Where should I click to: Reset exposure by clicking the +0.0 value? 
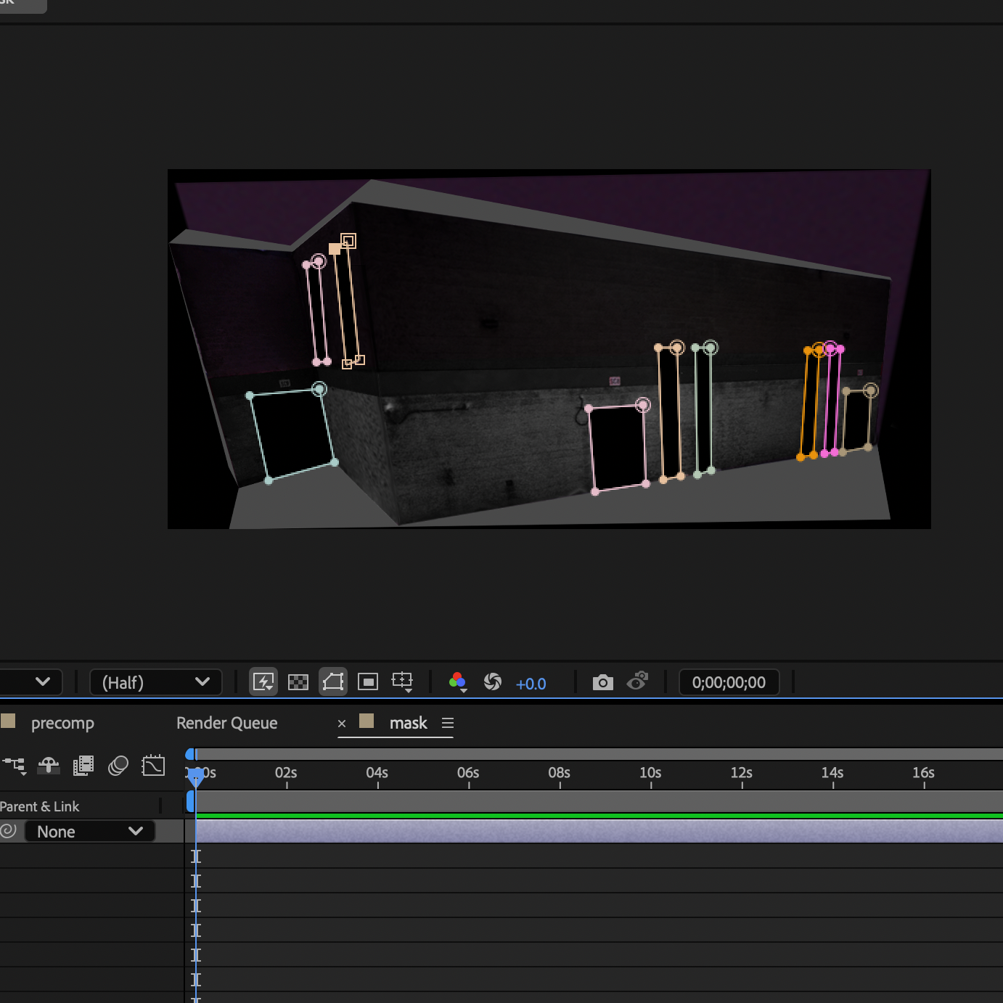click(x=531, y=683)
